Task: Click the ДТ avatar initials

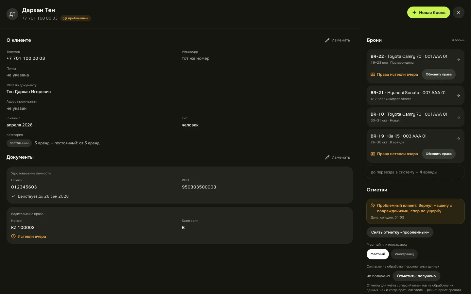Action: click(12, 14)
